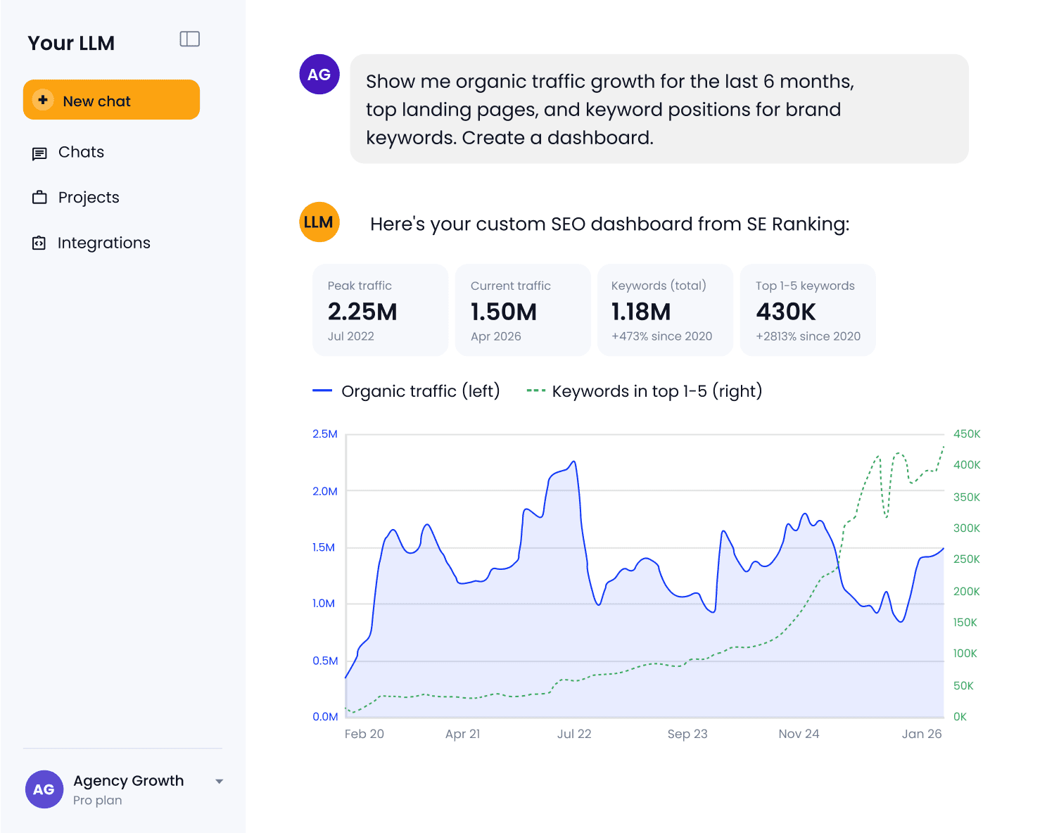Screen dimensions: 1047x833
Task: Click the plus icon in New chat
Action: click(43, 100)
